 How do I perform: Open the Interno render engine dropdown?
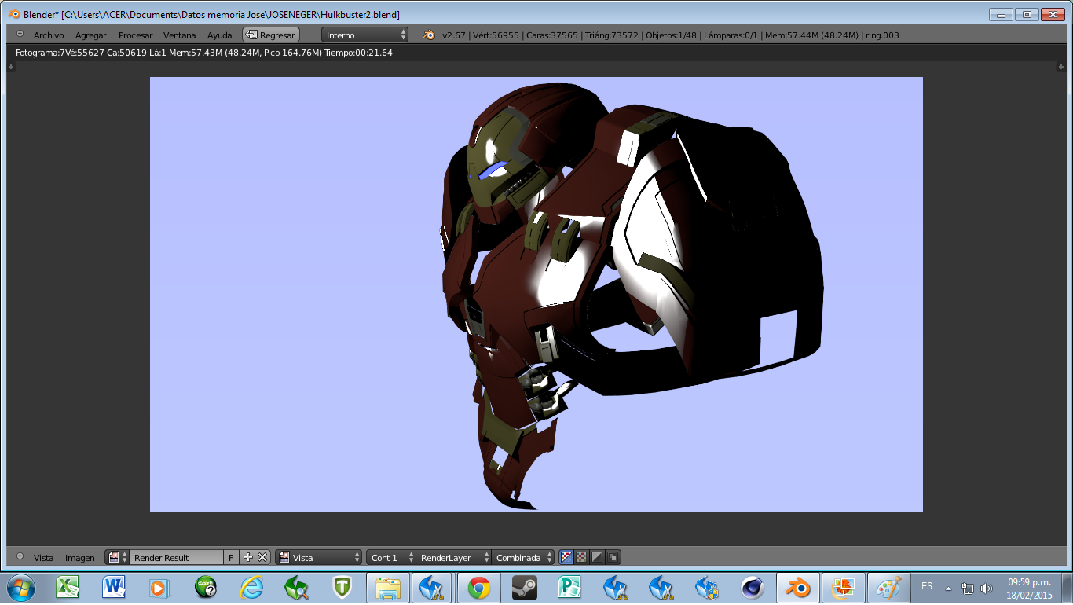click(x=365, y=35)
